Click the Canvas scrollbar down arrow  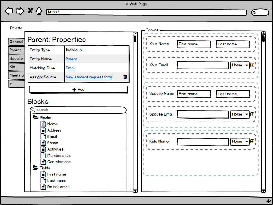pos(263,190)
